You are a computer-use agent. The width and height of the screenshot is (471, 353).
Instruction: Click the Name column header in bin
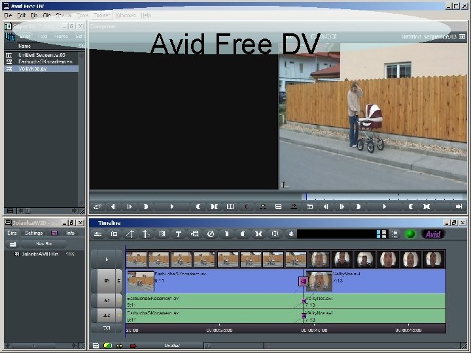click(x=25, y=46)
